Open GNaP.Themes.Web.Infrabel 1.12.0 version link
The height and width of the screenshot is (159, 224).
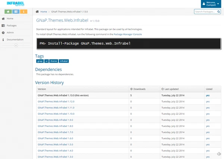56,102
